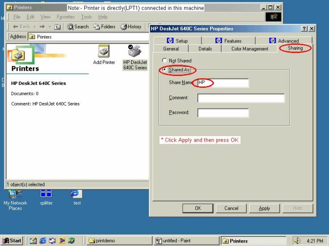Open the Add Printer wizard icon
Screen dimensions: 329x246
pos(104,52)
